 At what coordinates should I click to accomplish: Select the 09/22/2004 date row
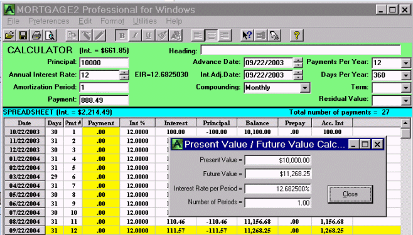pyautogui.click(x=24, y=231)
